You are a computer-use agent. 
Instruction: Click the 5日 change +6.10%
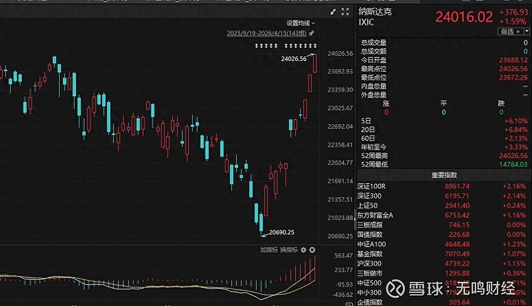[x=516, y=121]
